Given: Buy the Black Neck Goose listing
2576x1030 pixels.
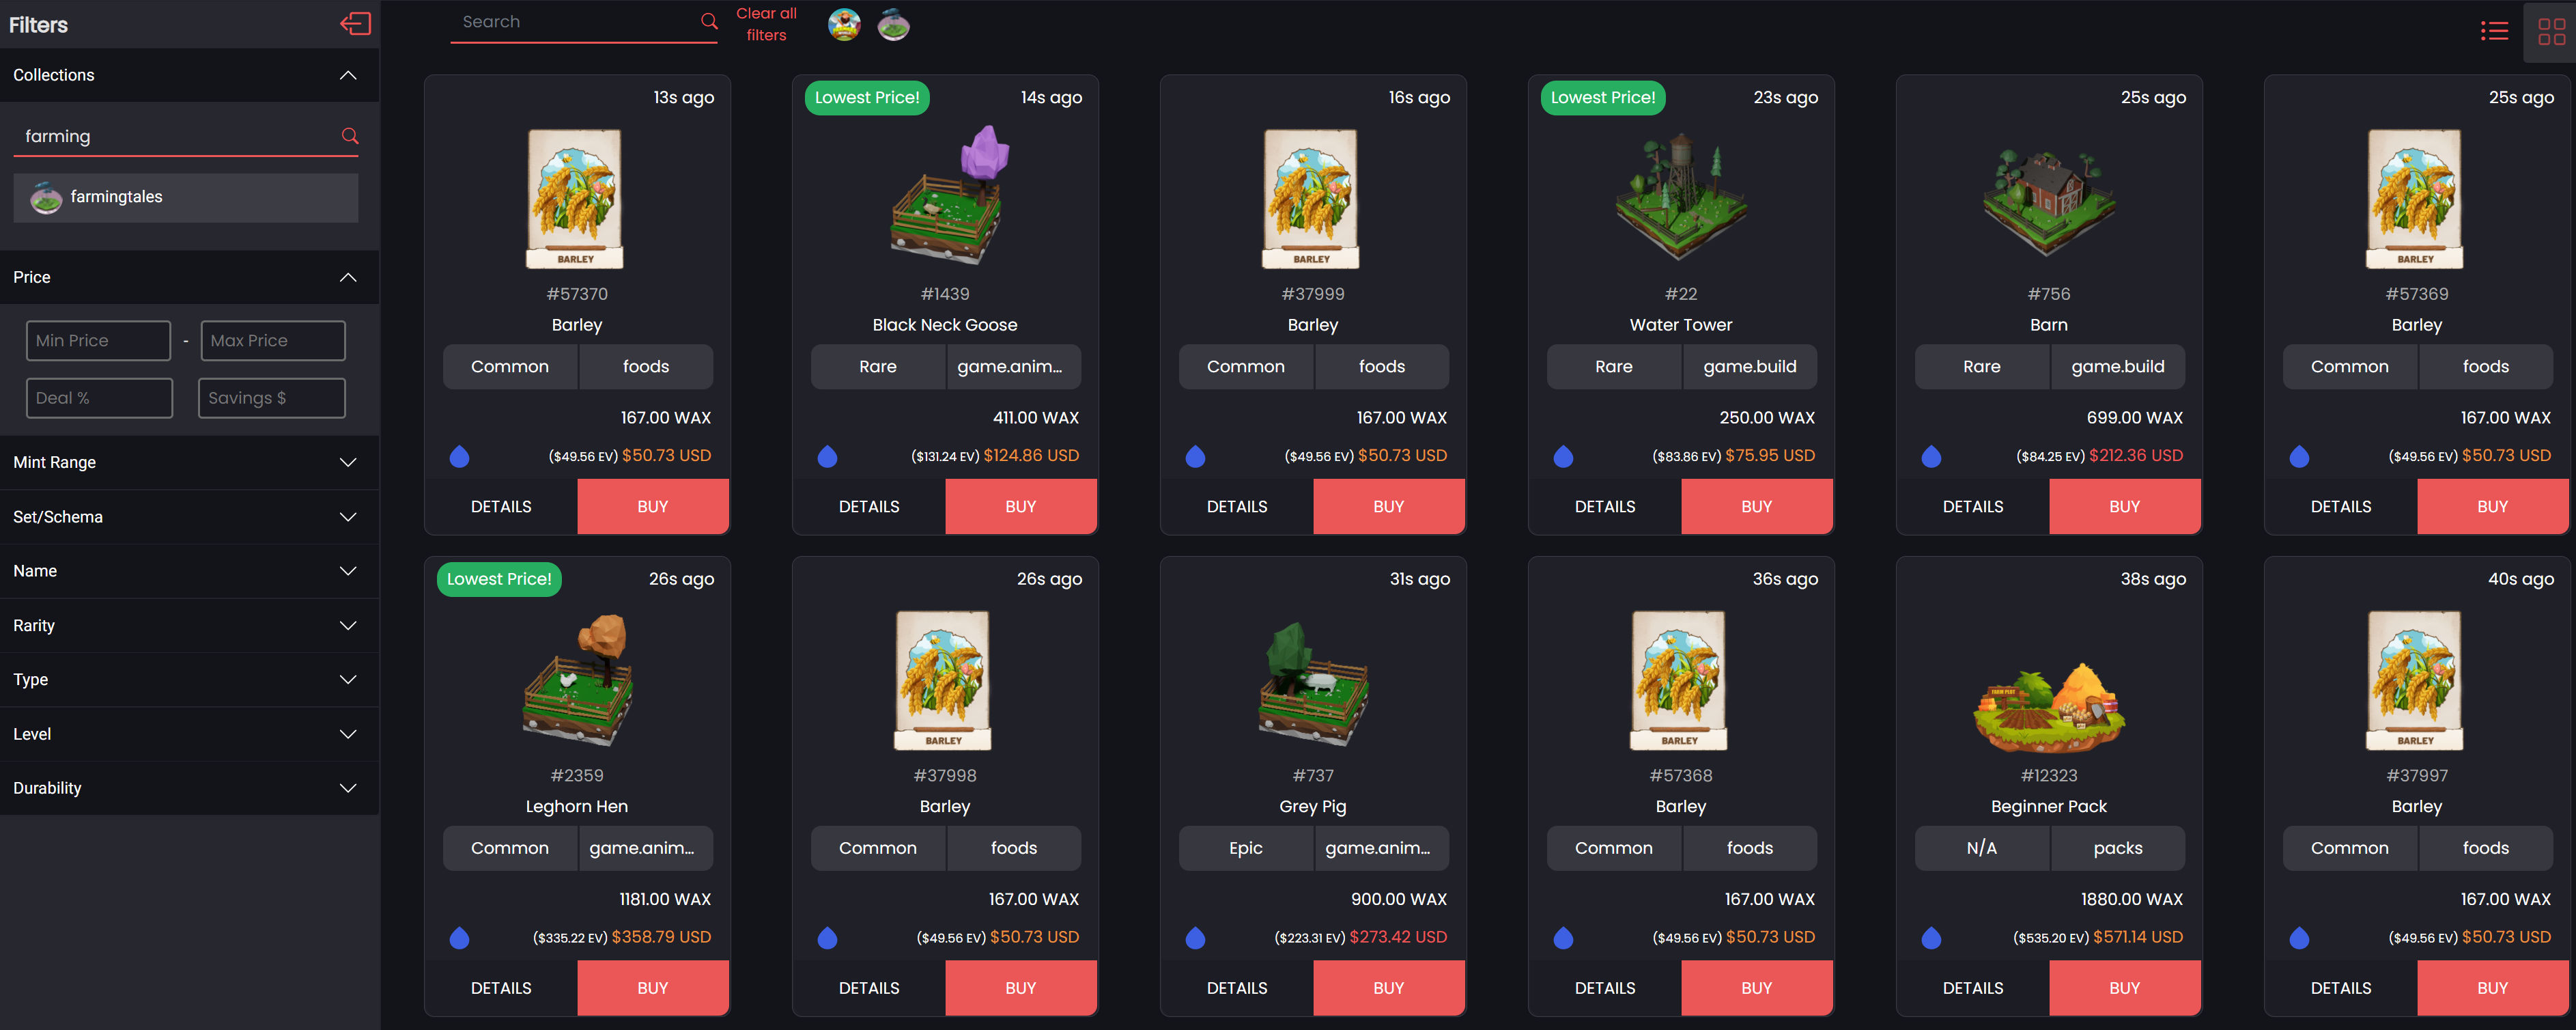Looking at the screenshot, I should (x=1020, y=507).
